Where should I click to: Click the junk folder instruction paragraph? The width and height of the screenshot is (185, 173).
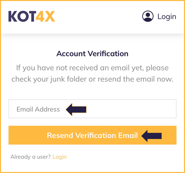point(93,73)
